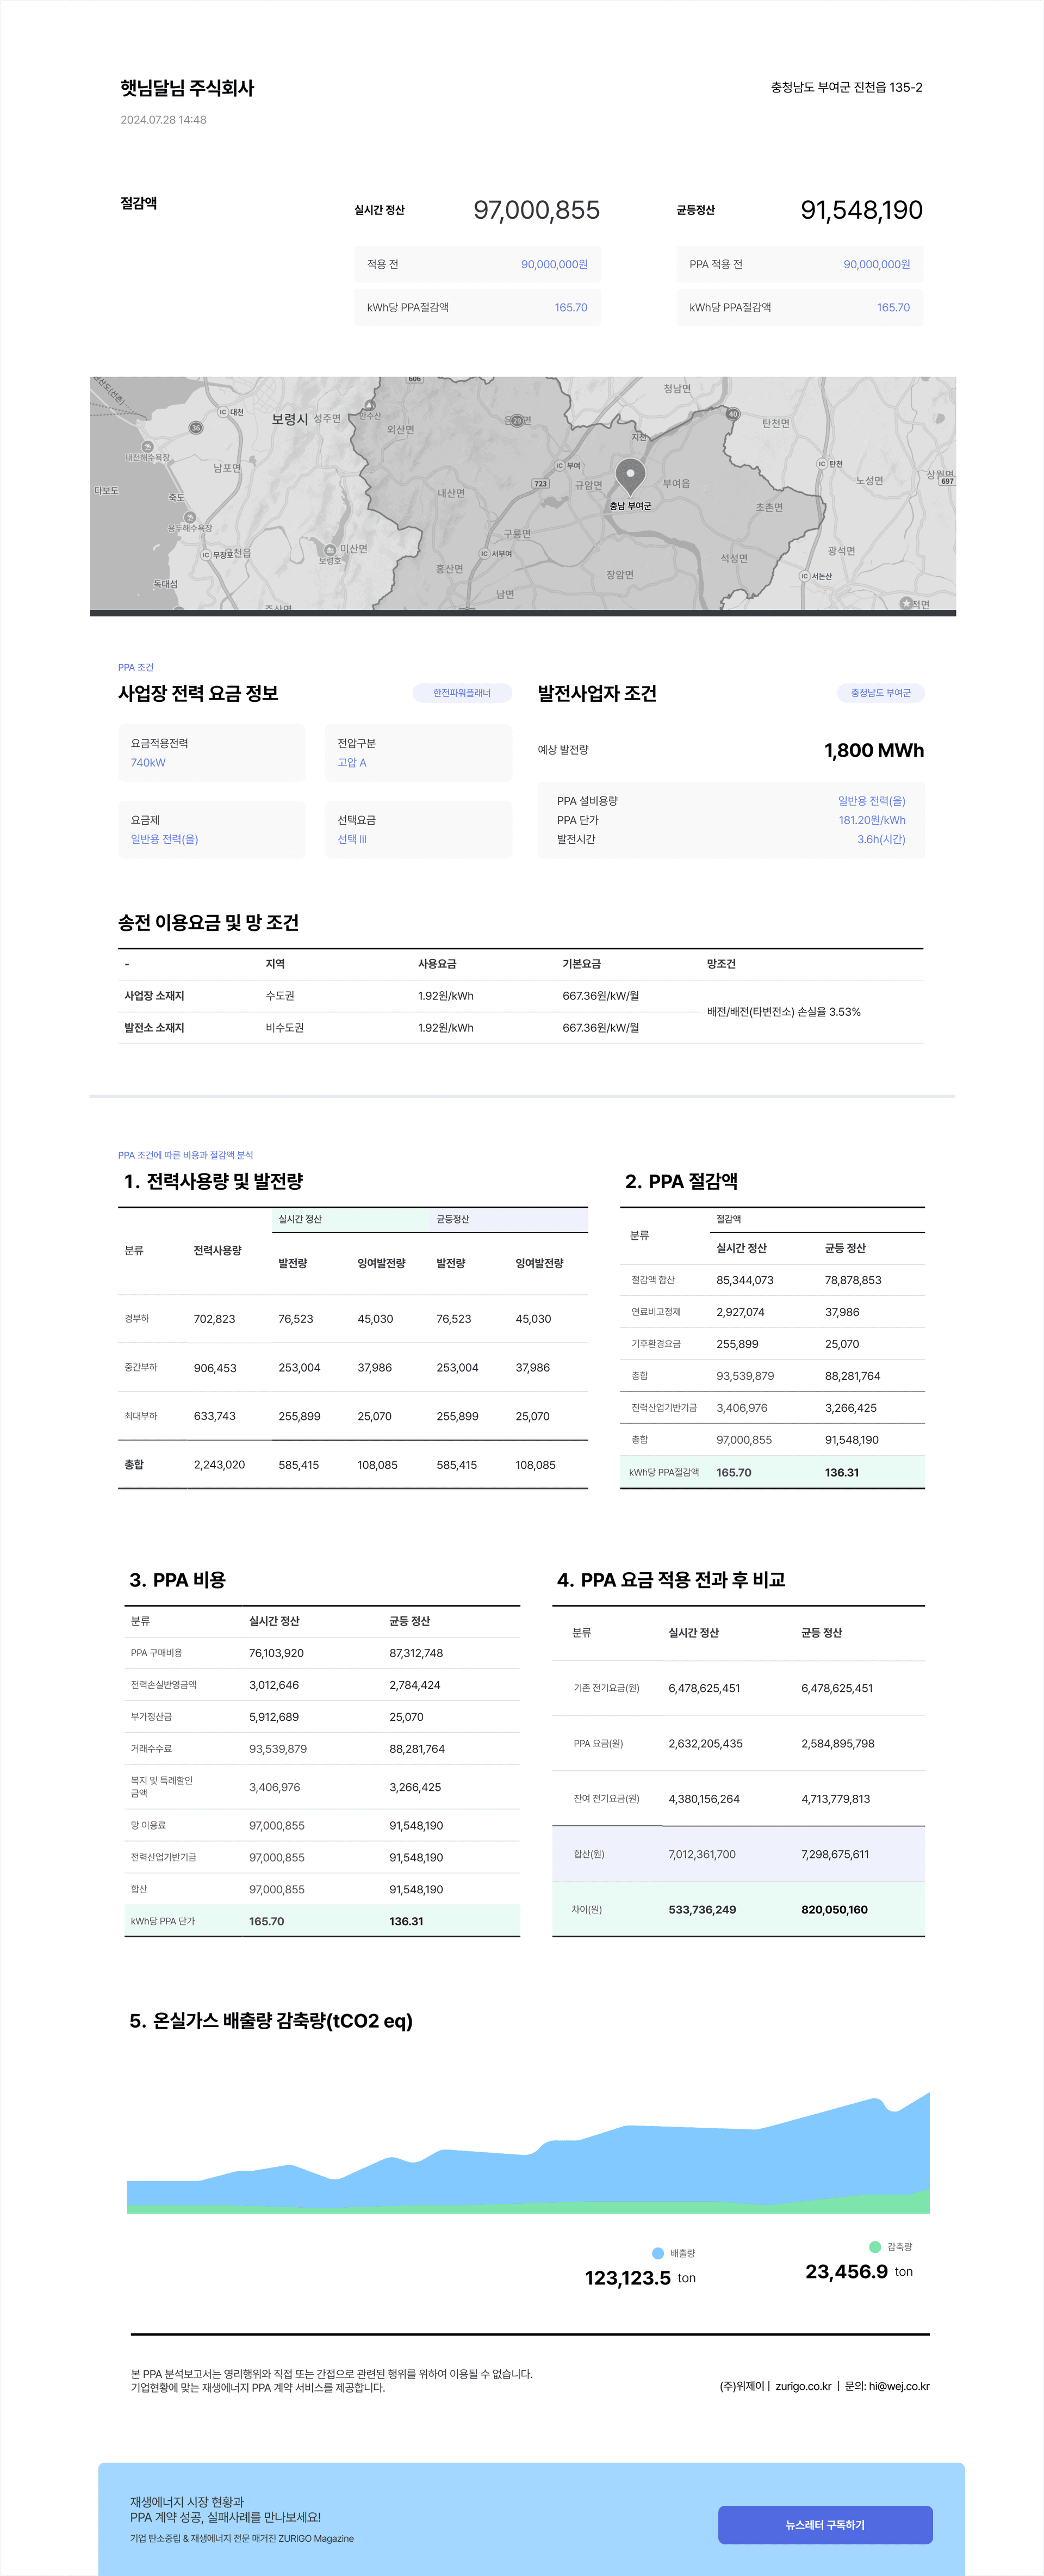Click the heading 2. PPA 절감액
Image resolution: width=1044 pixels, height=2576 pixels.
click(x=681, y=1181)
